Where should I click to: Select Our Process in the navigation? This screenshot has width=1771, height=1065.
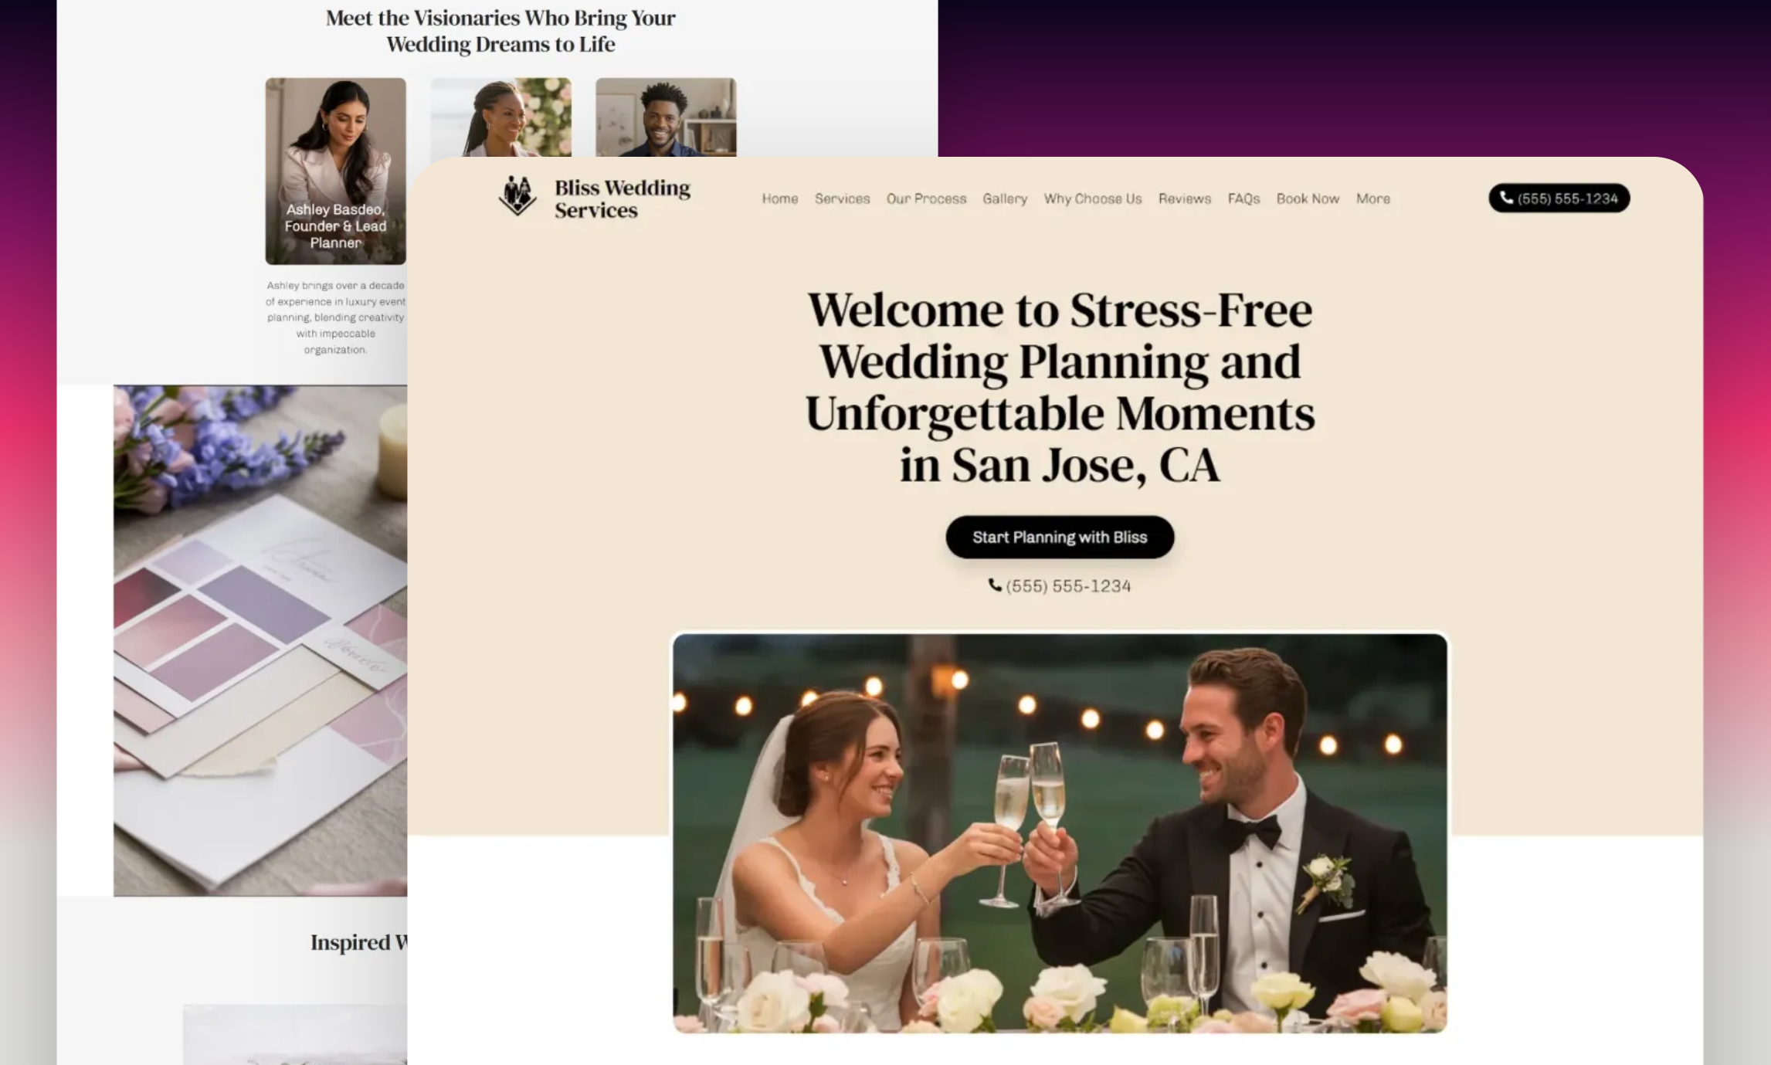(926, 199)
